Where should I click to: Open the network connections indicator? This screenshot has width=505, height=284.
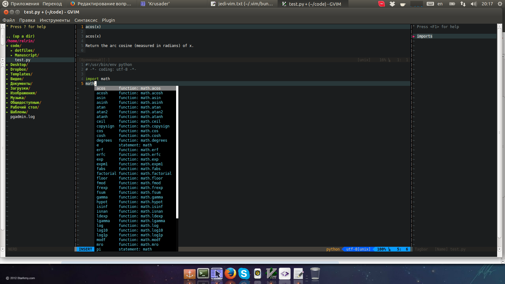click(x=463, y=4)
